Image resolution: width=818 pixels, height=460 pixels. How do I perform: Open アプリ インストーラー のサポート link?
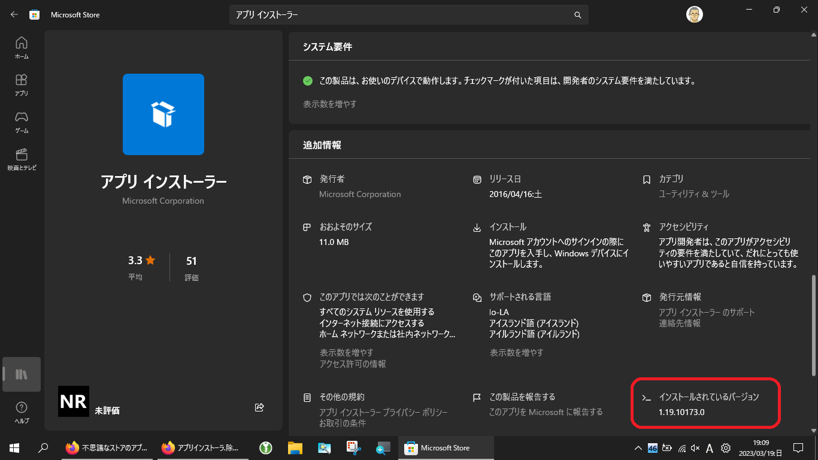[707, 312]
